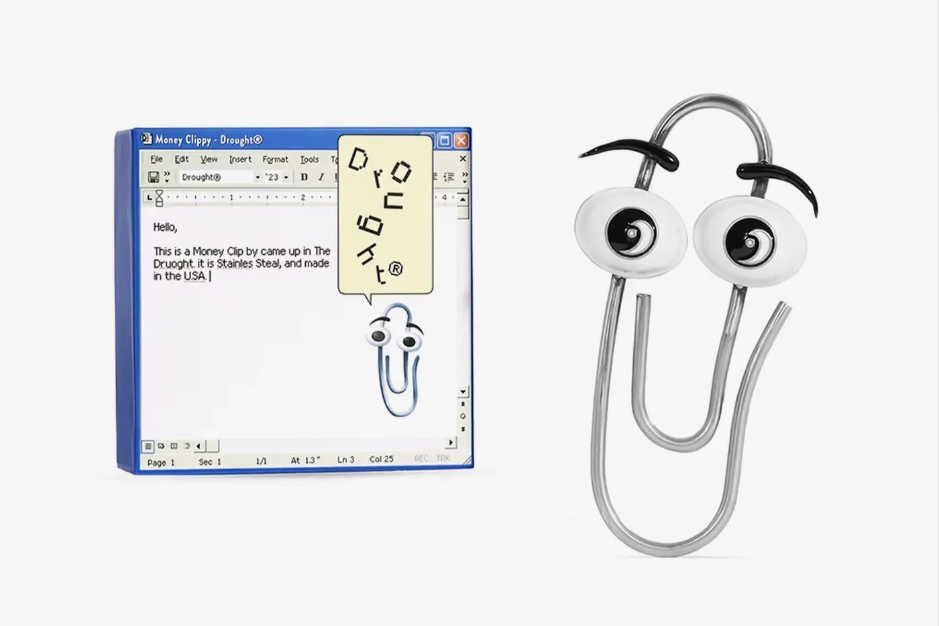Click 'Ln 3' in the status bar
This screenshot has width=939, height=626.
click(345, 460)
